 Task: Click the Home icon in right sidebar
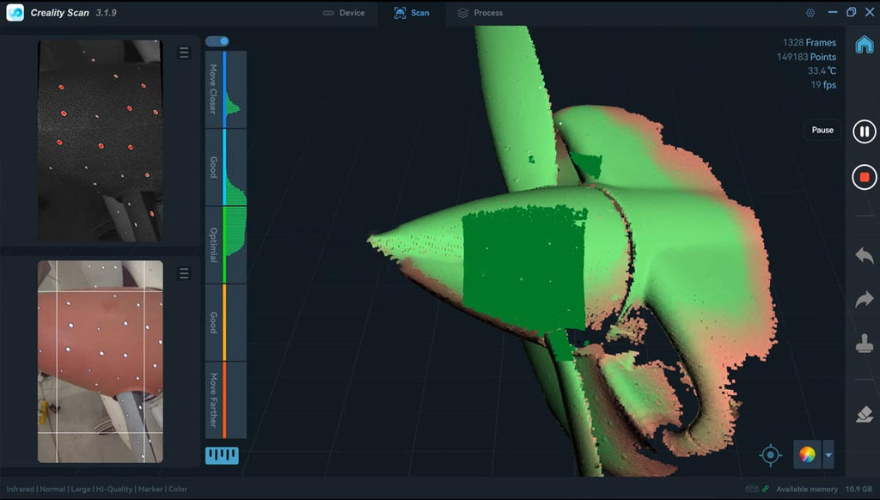pyautogui.click(x=864, y=45)
